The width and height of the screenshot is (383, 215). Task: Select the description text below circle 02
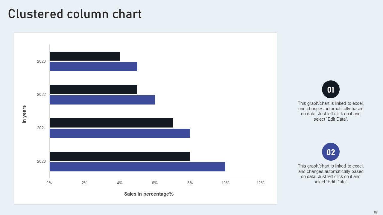(x=331, y=174)
